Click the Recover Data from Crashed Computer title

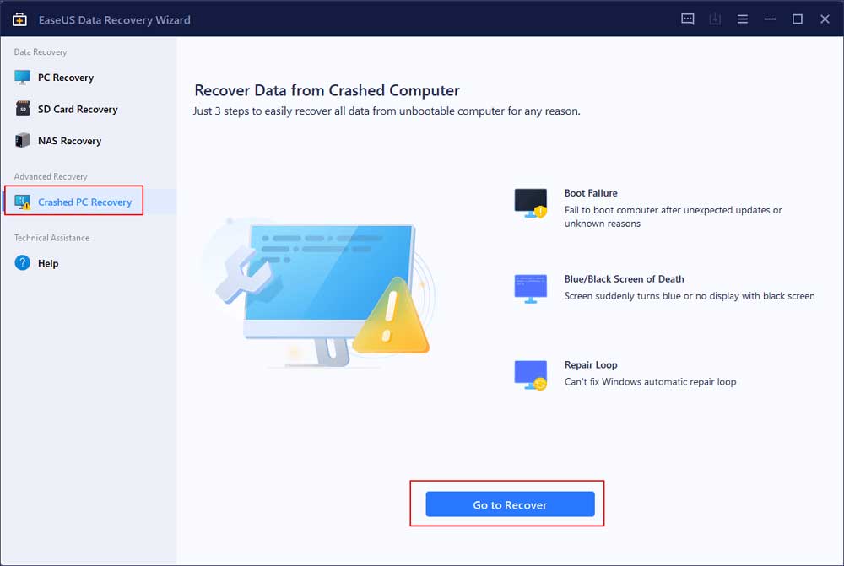327,90
